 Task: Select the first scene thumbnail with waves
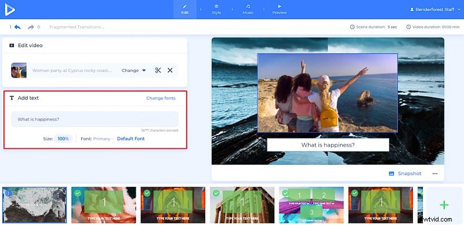35,205
